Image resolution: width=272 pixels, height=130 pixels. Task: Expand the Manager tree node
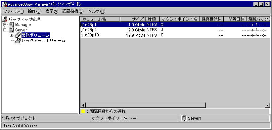(x=5, y=25)
